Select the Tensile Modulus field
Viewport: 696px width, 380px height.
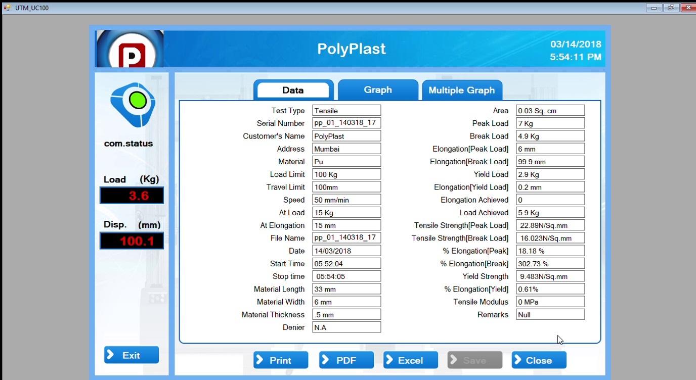click(x=550, y=302)
